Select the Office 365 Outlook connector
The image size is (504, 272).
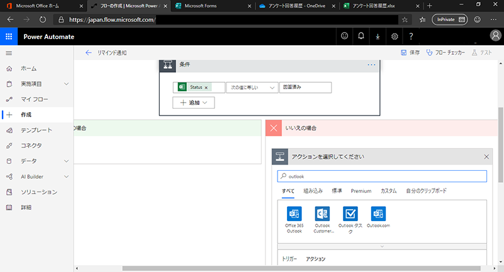[294, 220]
